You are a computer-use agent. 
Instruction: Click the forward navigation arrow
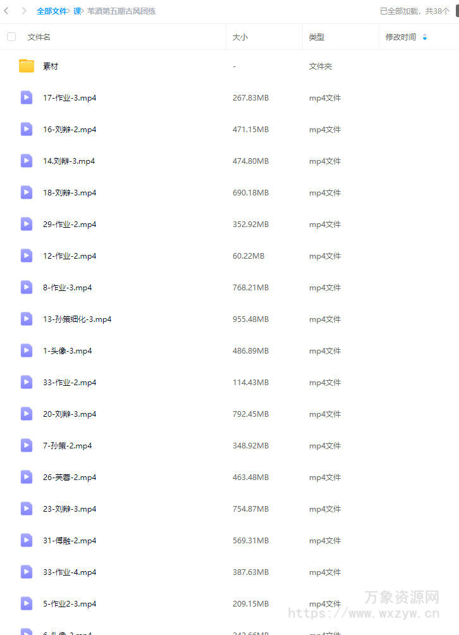pyautogui.click(x=24, y=11)
